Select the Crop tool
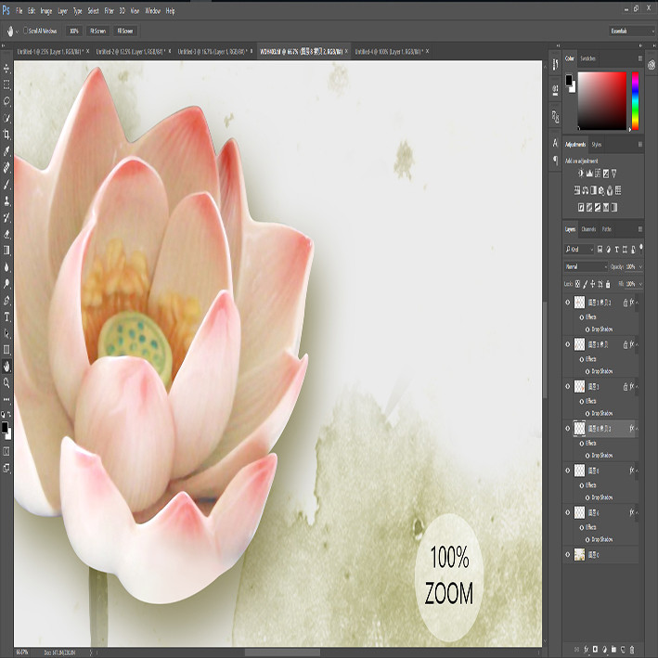This screenshot has width=658, height=658. point(6,135)
